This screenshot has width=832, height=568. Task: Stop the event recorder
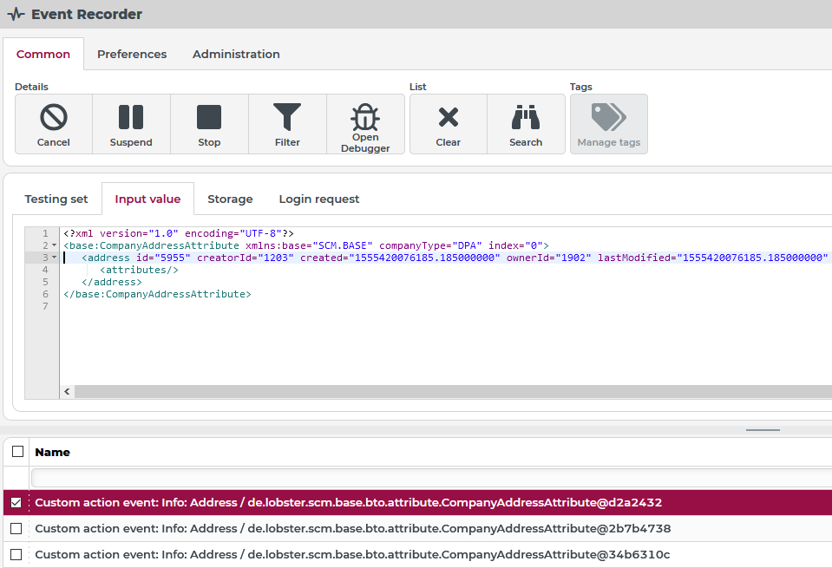click(x=209, y=124)
